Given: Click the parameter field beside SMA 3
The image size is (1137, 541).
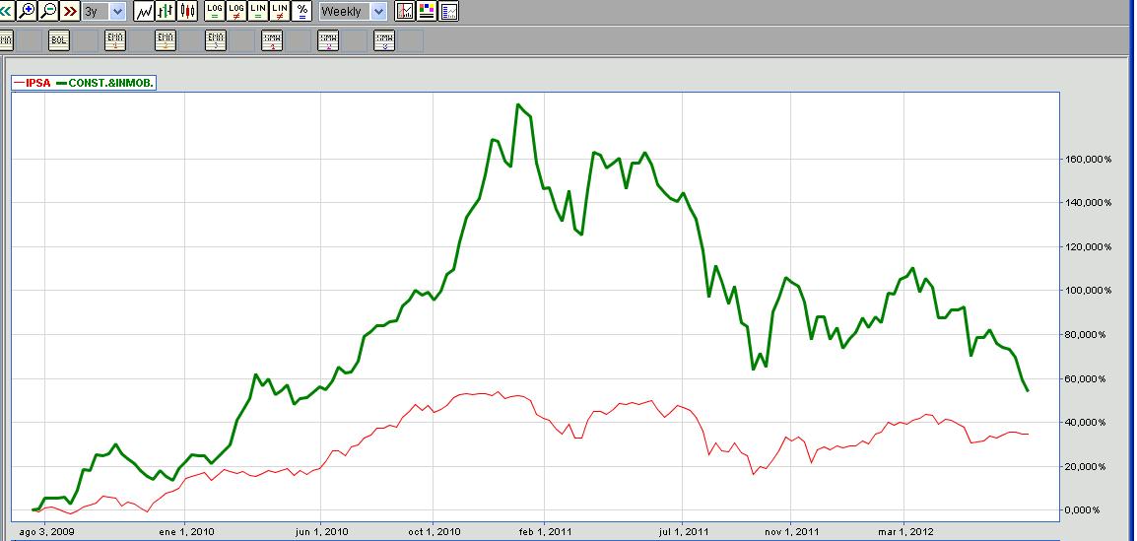Looking at the screenshot, I should (x=411, y=40).
